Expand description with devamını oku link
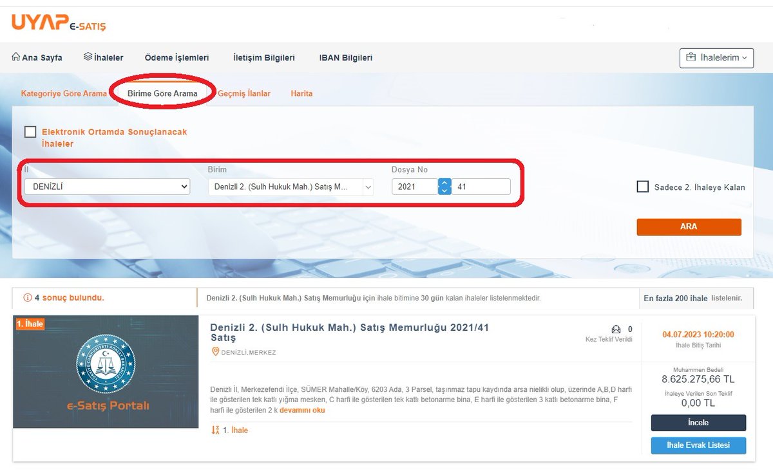 tap(302, 411)
